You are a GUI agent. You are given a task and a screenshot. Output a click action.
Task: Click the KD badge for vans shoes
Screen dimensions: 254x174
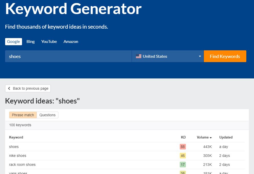[183, 173]
